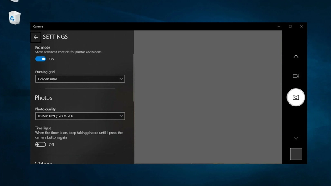
Task: Click the down chevron below the shutter button
Action: point(296,138)
